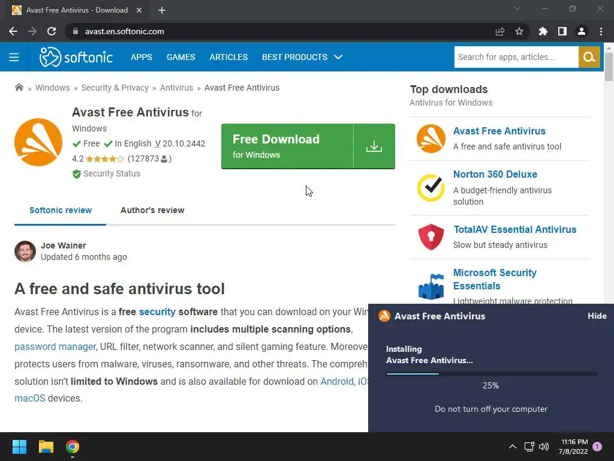Click the Softonic search input field
The width and height of the screenshot is (614, 461).
(x=516, y=57)
